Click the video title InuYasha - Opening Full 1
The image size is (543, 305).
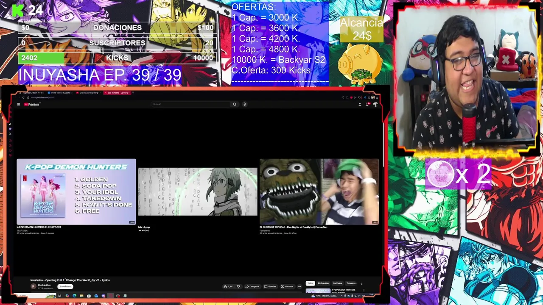point(70,280)
